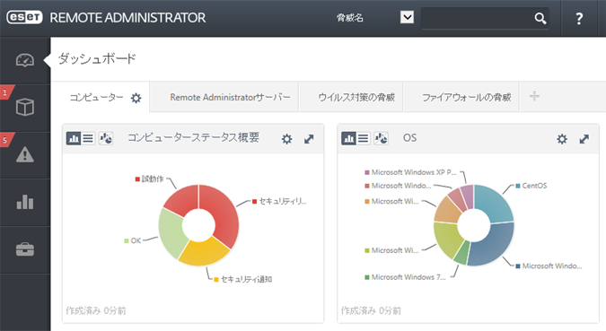Click the yellow セキュリティ通知 donut segment
This screenshot has height=331, width=606.
click(204, 253)
